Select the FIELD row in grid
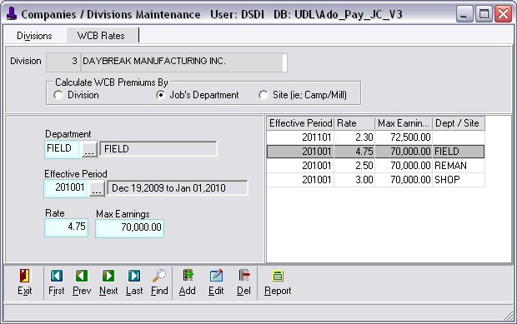The image size is (517, 324). (x=375, y=152)
